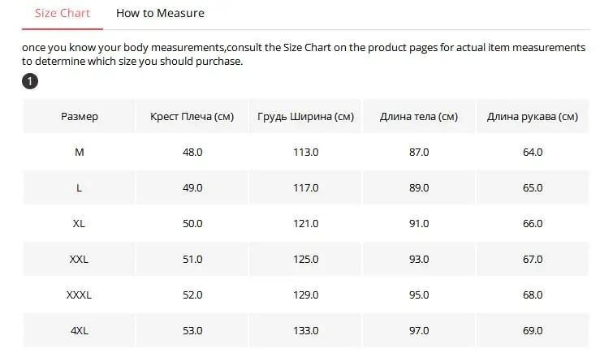Click the numbered 1 circle icon
This screenshot has height=357, width=613.
30,81
